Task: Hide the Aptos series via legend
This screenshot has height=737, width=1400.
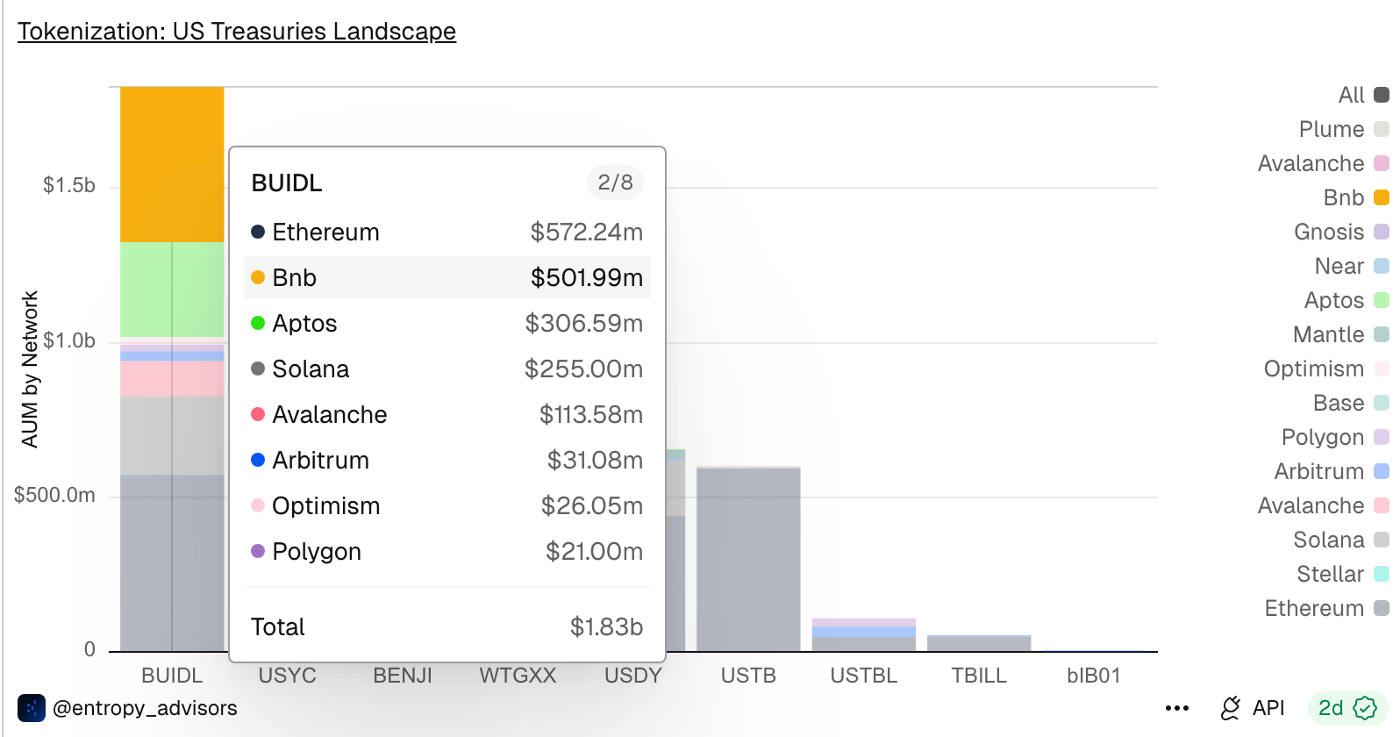Action: (x=1381, y=300)
